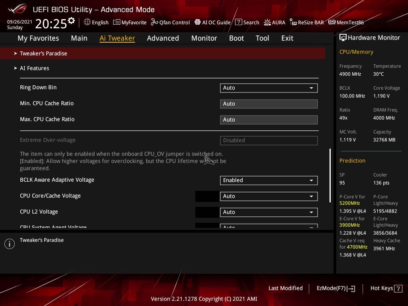Click SP value 95
This screenshot has width=408, height=306.
click(342, 183)
